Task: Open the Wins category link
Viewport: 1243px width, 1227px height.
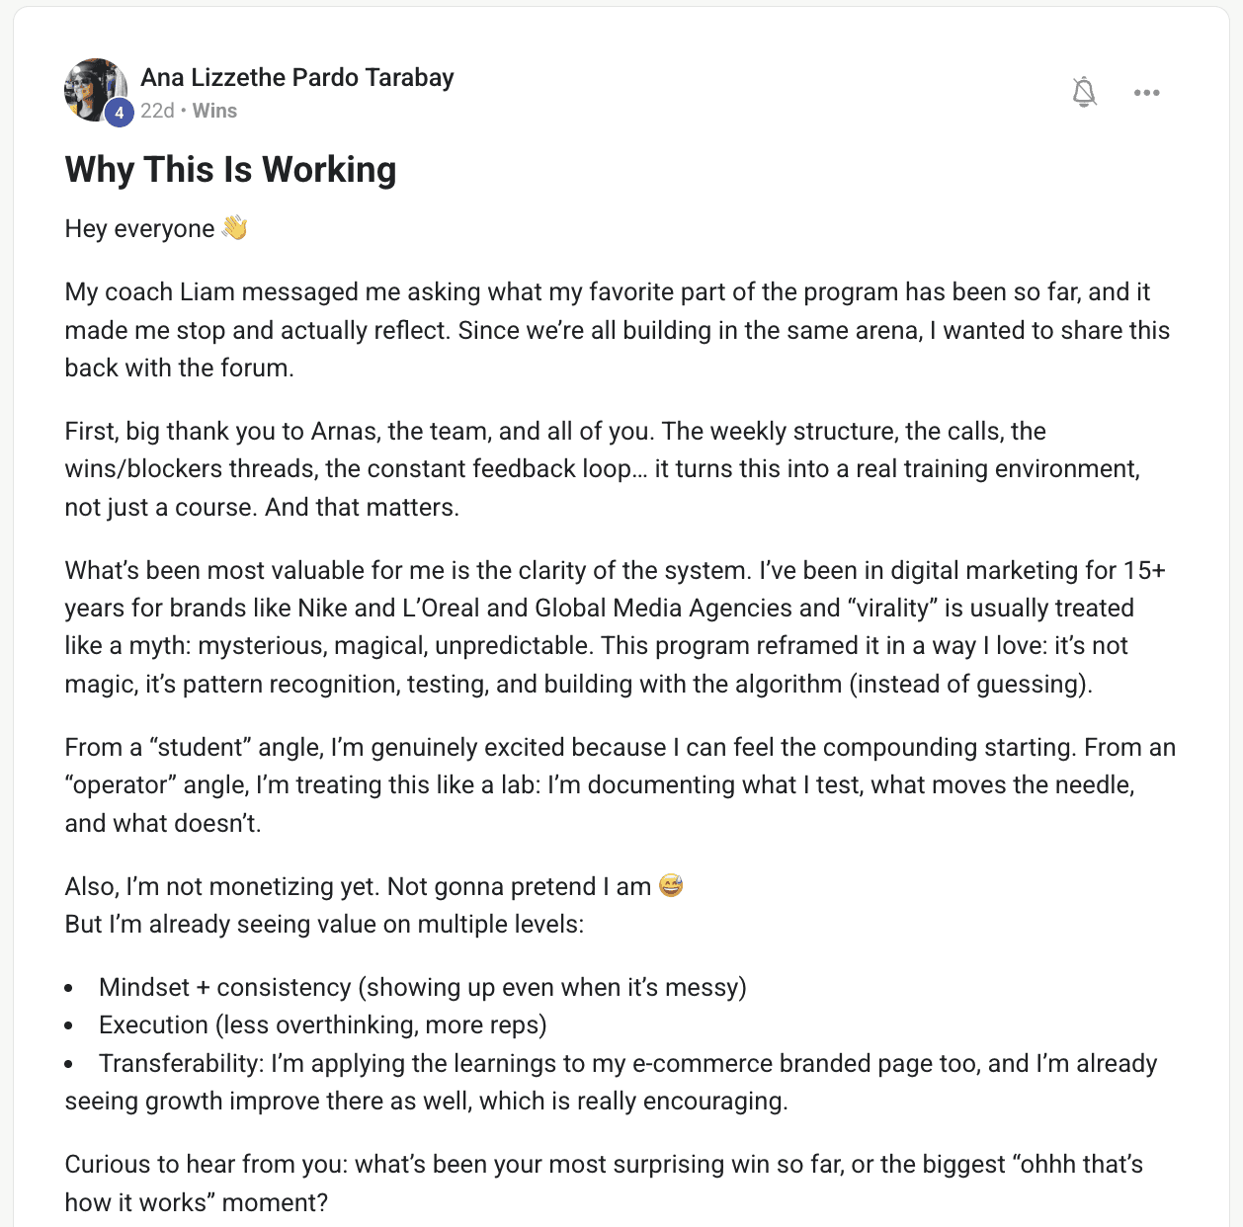Action: (214, 111)
